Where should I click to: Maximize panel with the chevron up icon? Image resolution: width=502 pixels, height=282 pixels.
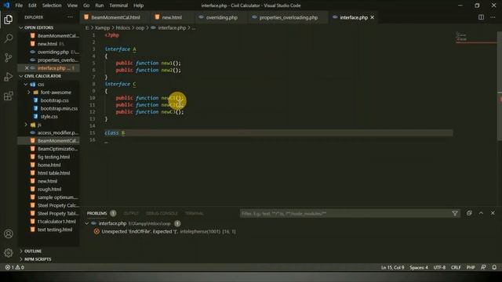point(481,213)
